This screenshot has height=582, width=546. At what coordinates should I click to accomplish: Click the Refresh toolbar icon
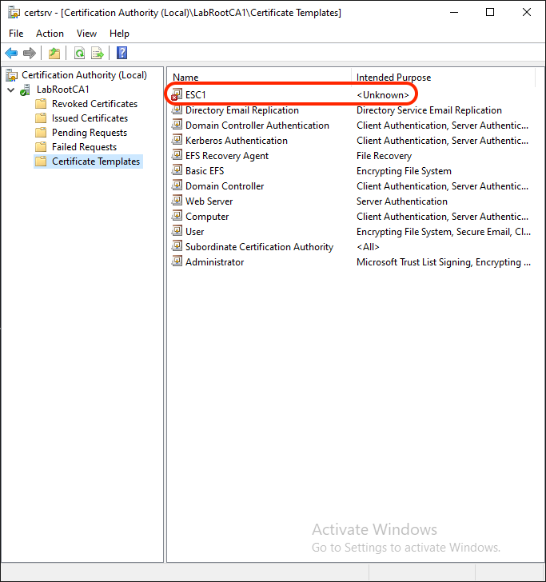pos(79,53)
